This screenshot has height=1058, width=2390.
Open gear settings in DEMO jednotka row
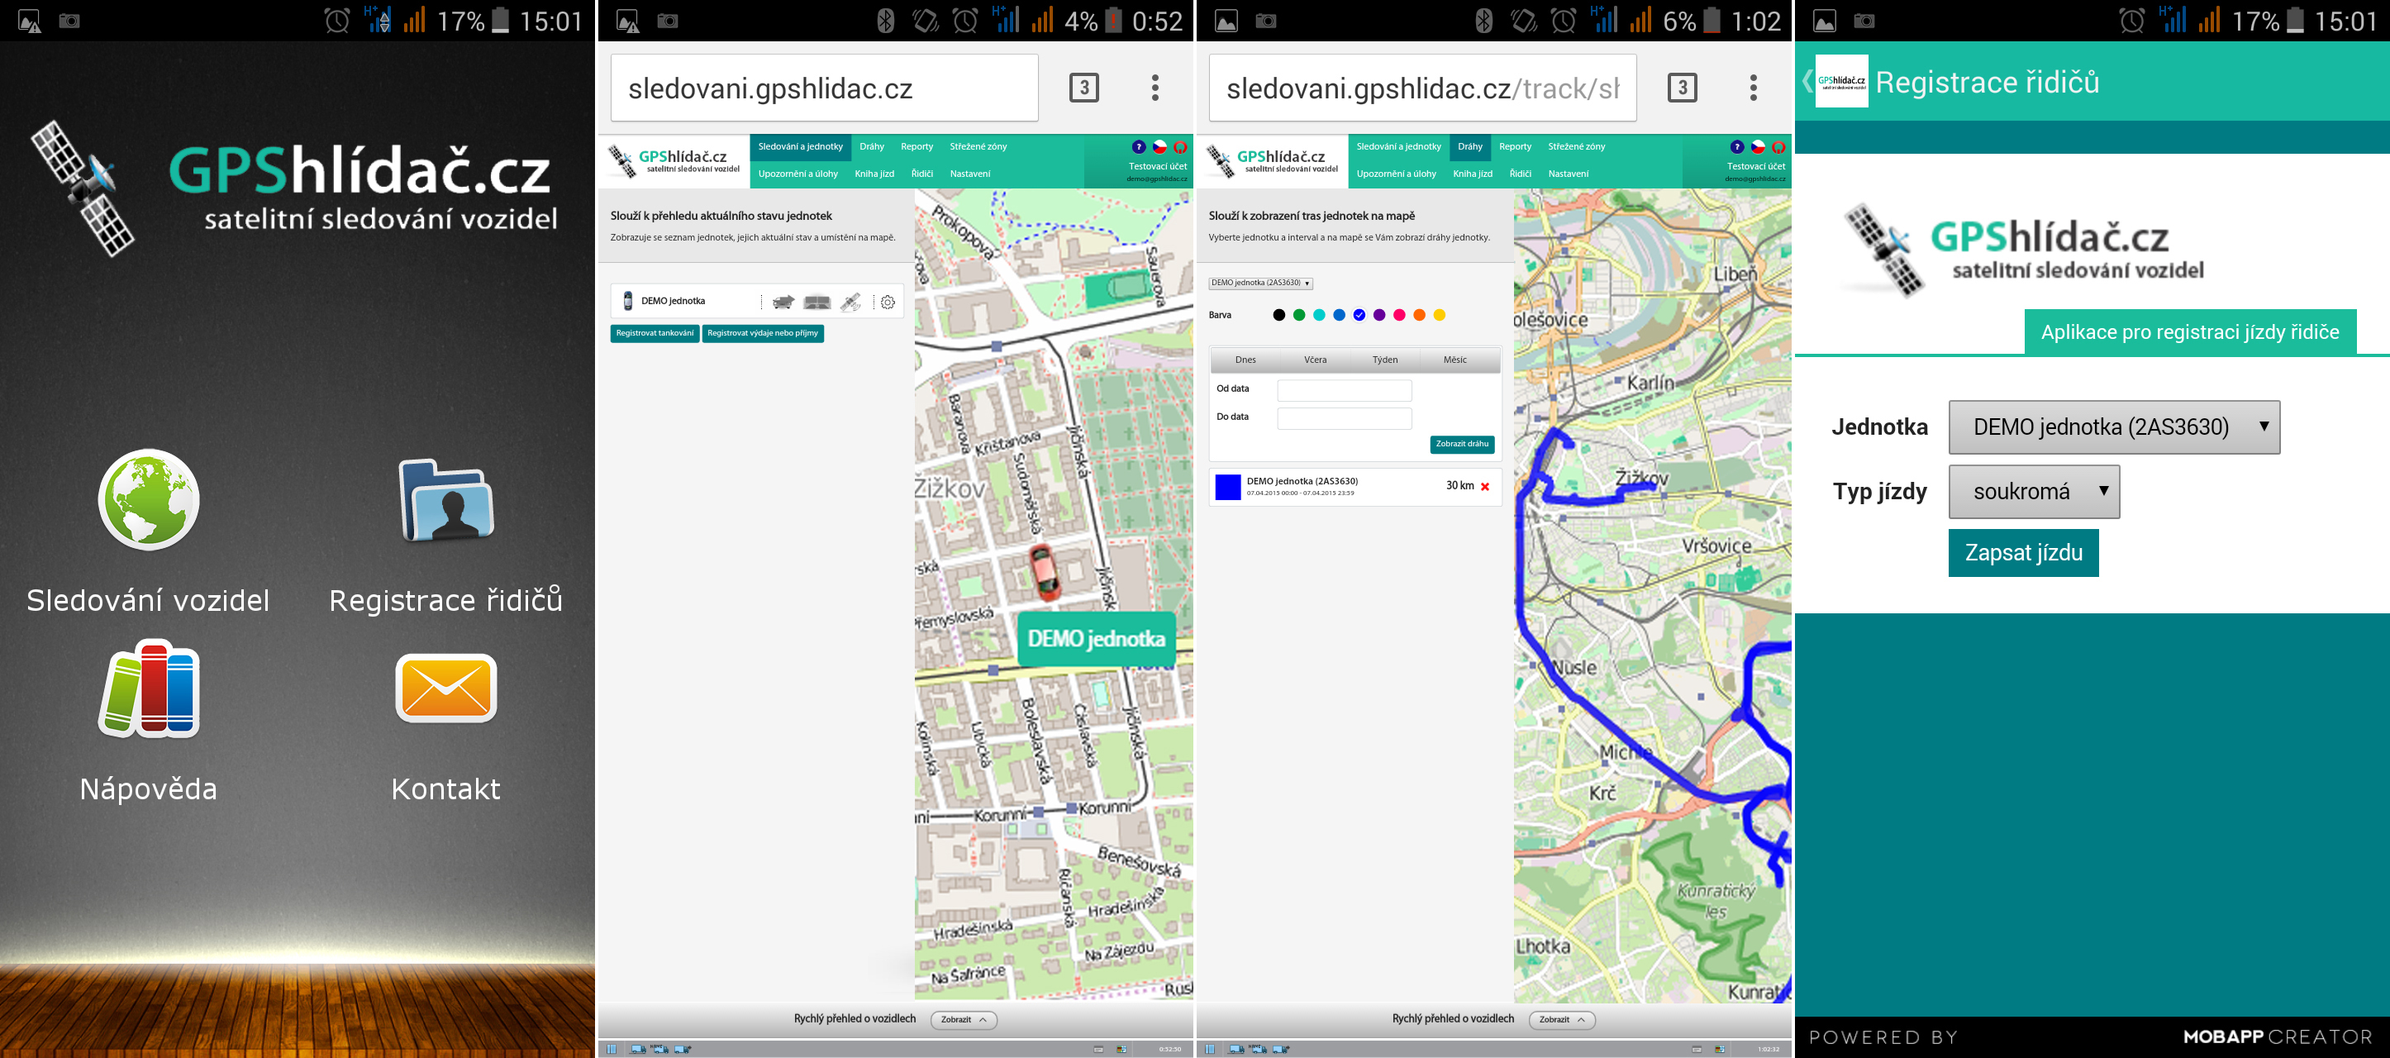click(888, 302)
